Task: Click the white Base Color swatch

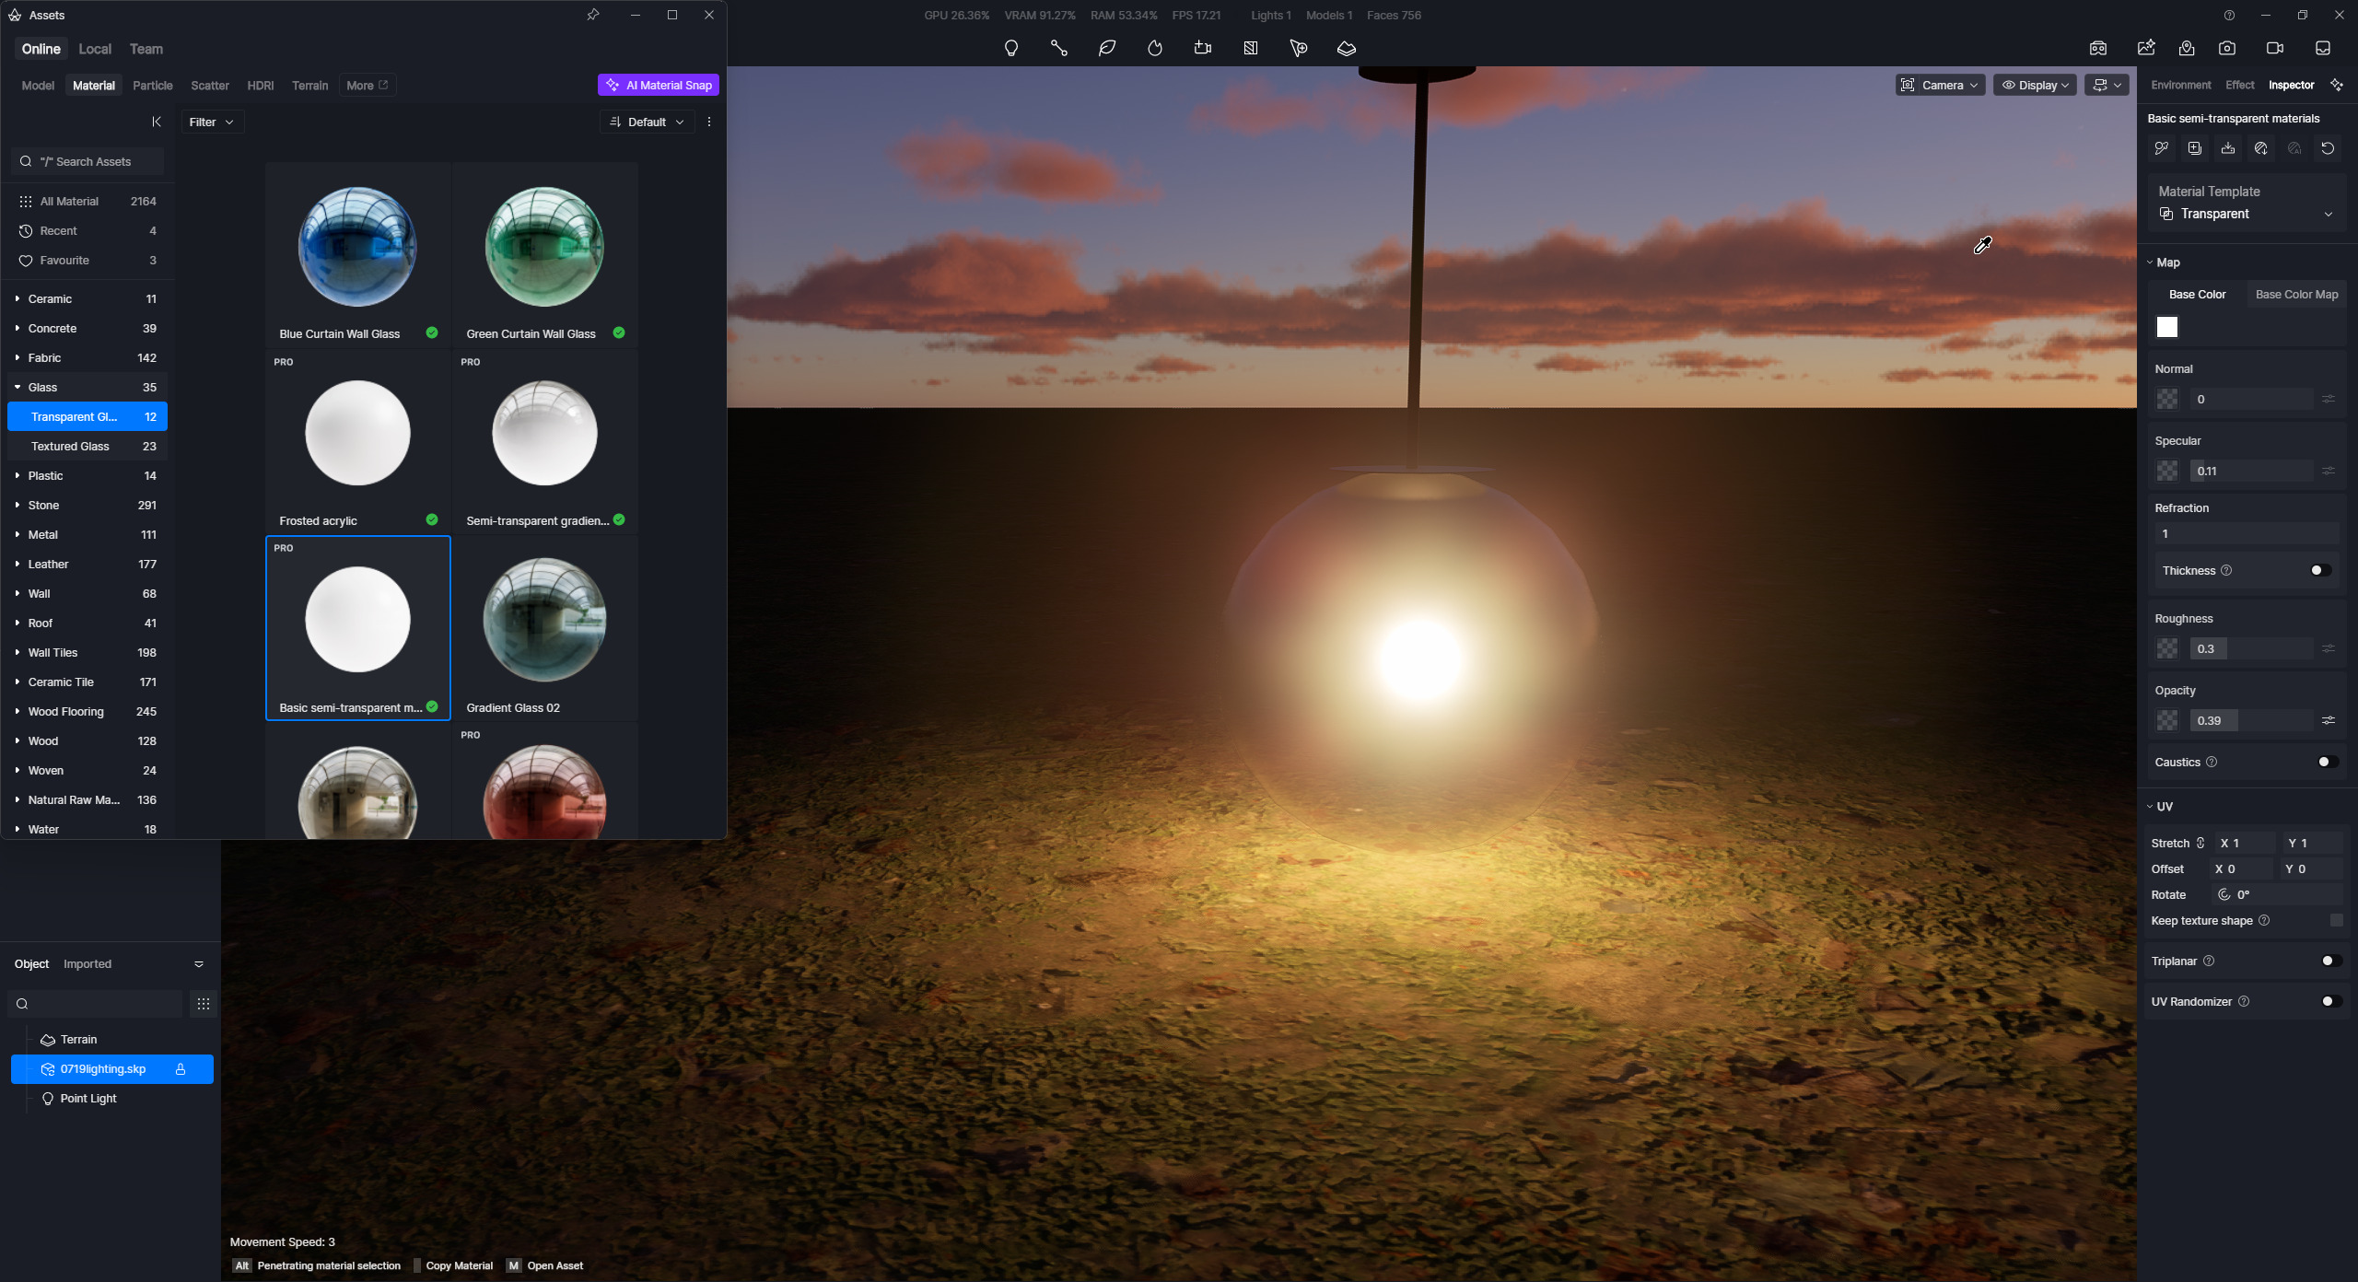Action: pyautogui.click(x=2167, y=327)
